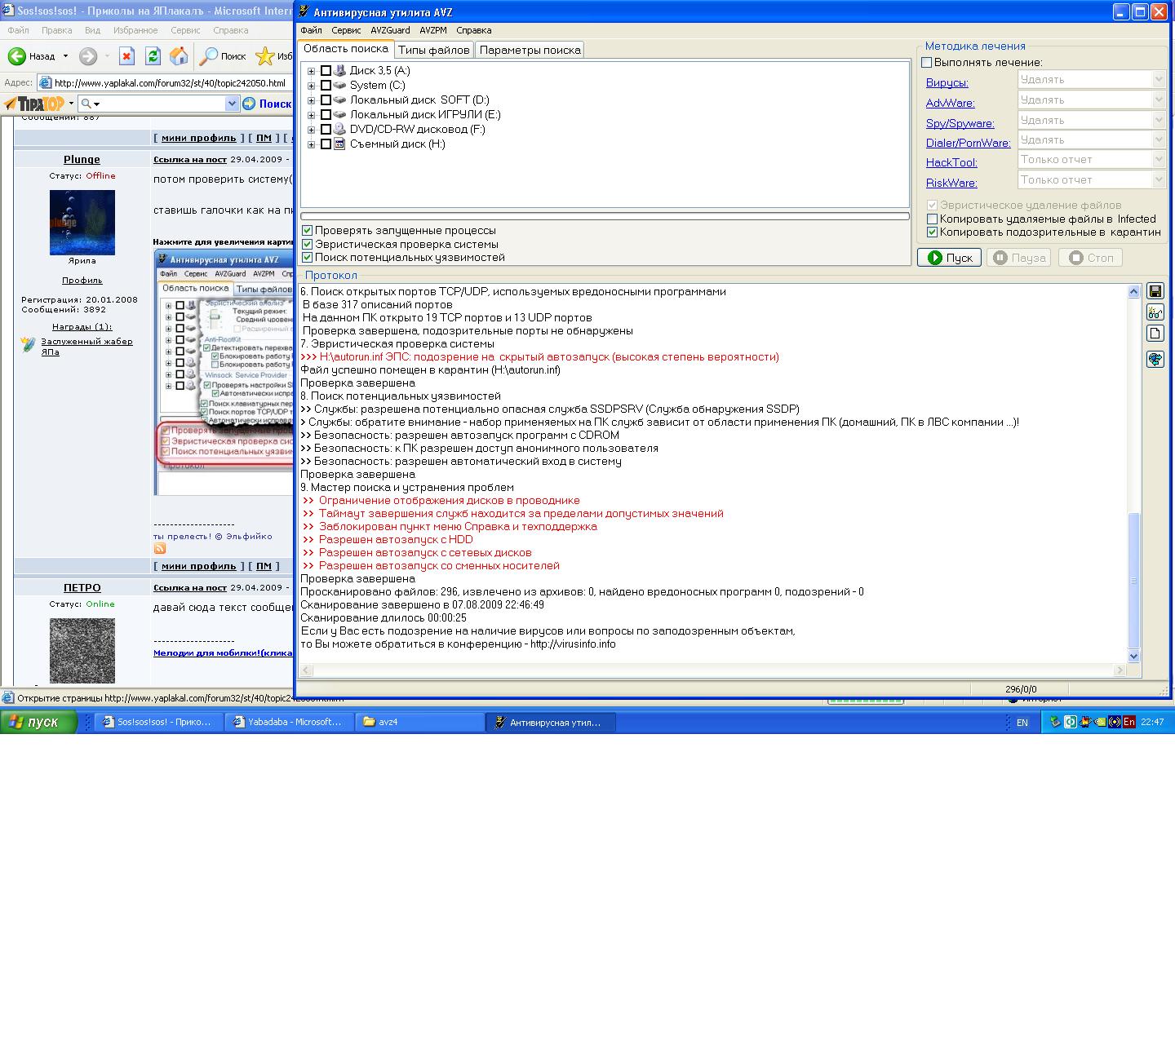Click the TipaTop toolbar logo
The height and width of the screenshot is (1044, 1175).
(34, 104)
